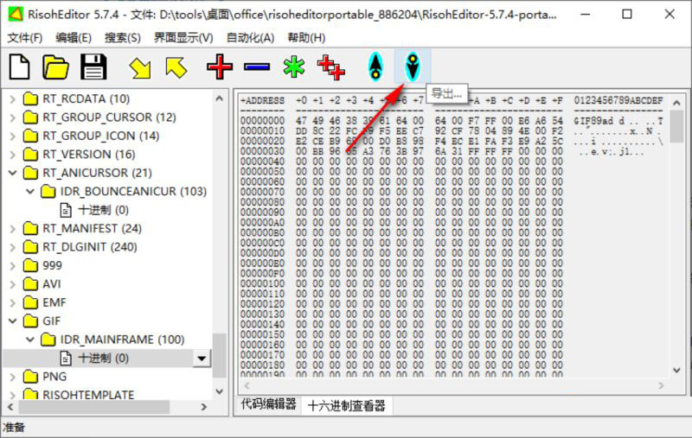
Task: Click the GIF89ad ASCII text in hex view
Action: click(x=593, y=120)
